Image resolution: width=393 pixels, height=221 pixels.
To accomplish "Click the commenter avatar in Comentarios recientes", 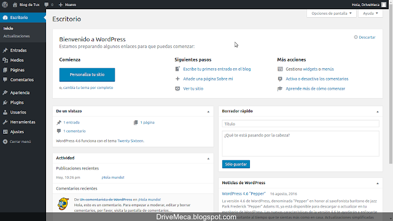I will click(x=63, y=204).
